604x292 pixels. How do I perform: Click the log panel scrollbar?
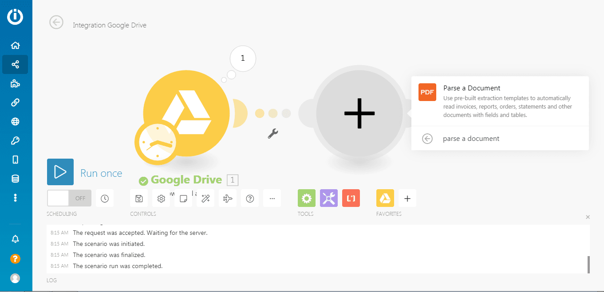coord(588,265)
